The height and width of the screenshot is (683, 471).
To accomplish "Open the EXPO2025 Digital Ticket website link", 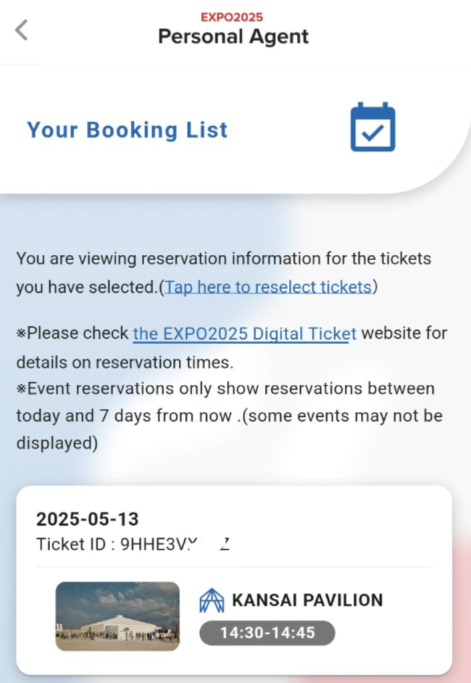I will pyautogui.click(x=244, y=333).
